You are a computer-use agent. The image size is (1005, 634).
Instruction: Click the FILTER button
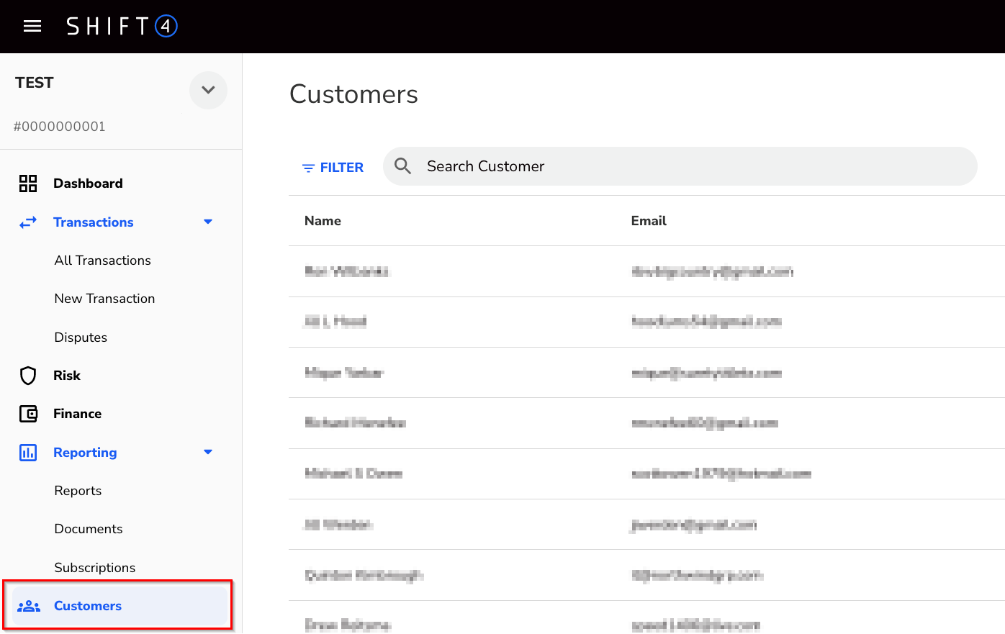(333, 168)
